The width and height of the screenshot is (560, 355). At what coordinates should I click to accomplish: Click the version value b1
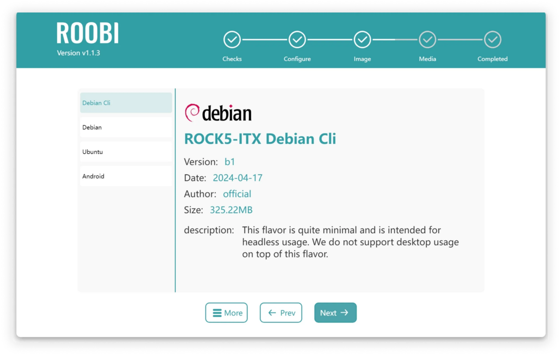pyautogui.click(x=230, y=162)
